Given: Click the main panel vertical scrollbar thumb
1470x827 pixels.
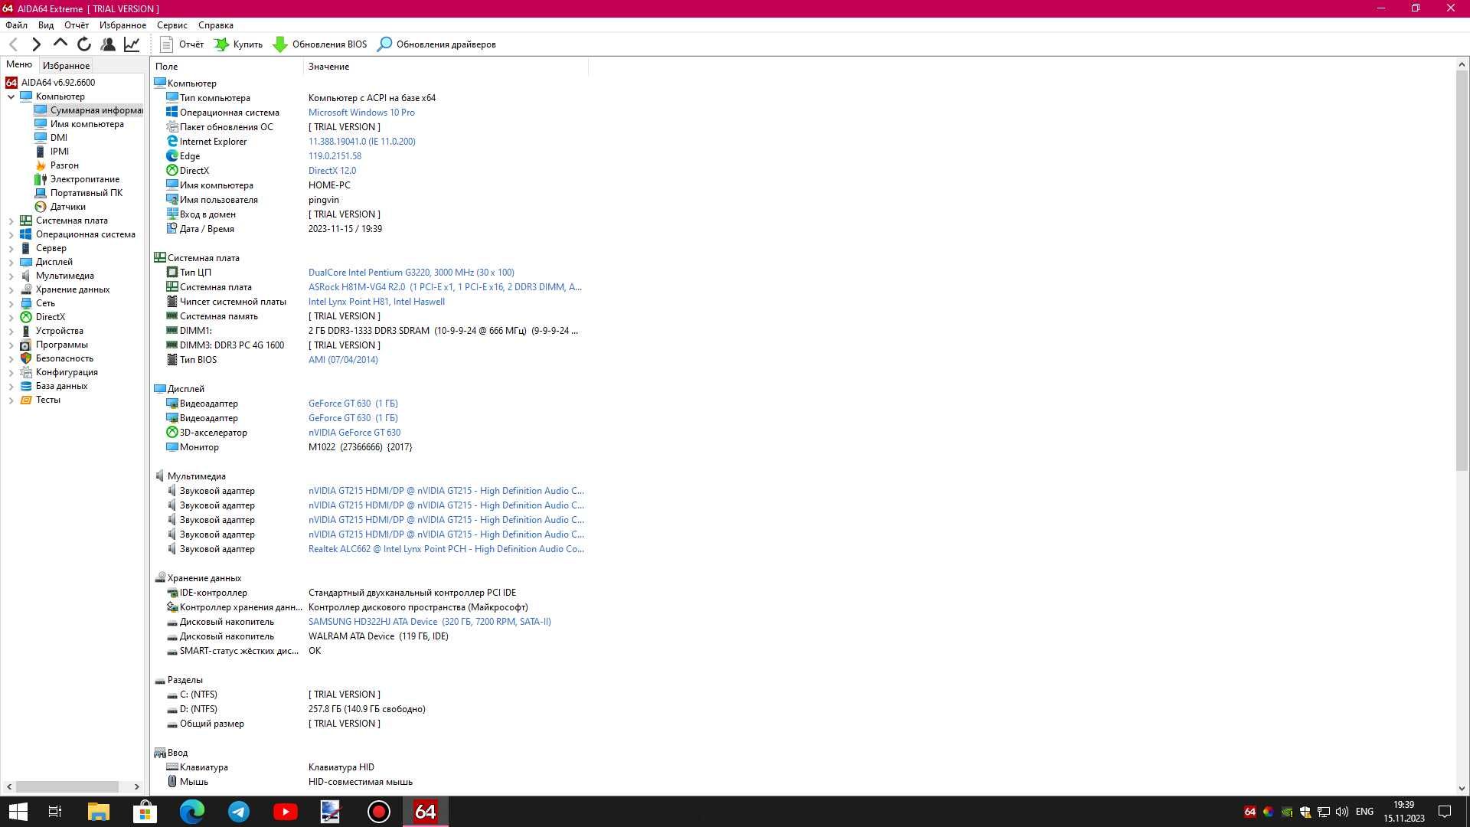Looking at the screenshot, I should [x=1462, y=271].
